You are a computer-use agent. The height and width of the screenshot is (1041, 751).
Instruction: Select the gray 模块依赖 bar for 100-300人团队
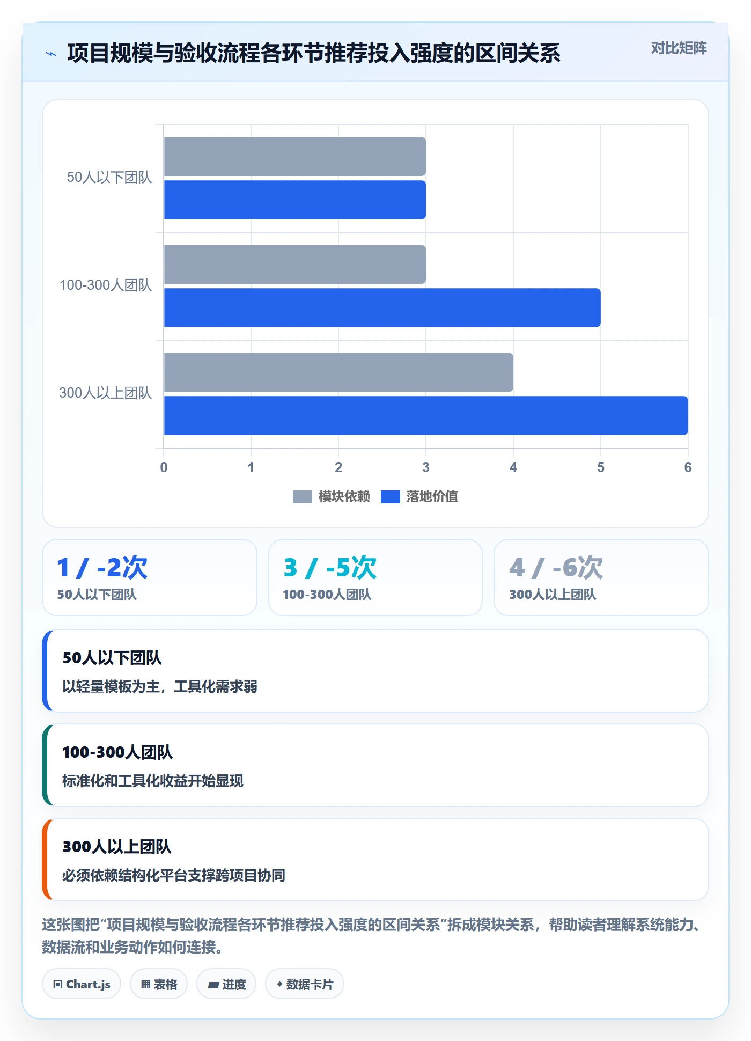click(295, 265)
